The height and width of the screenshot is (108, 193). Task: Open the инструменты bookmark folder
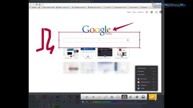[x=133, y=7]
